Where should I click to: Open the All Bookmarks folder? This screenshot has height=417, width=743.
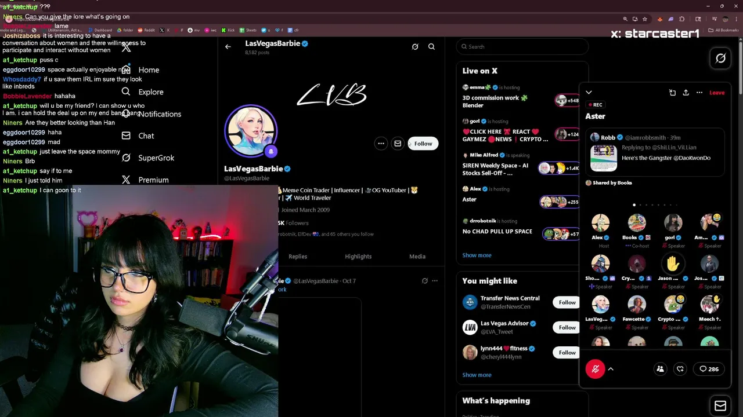tap(724, 30)
